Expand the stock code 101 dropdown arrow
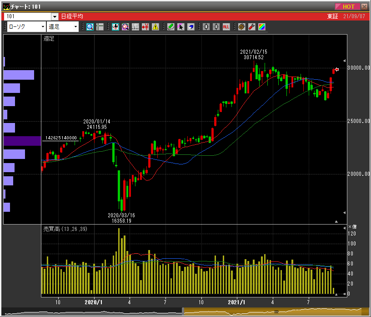The height and width of the screenshot is (317, 371). [x=55, y=16]
